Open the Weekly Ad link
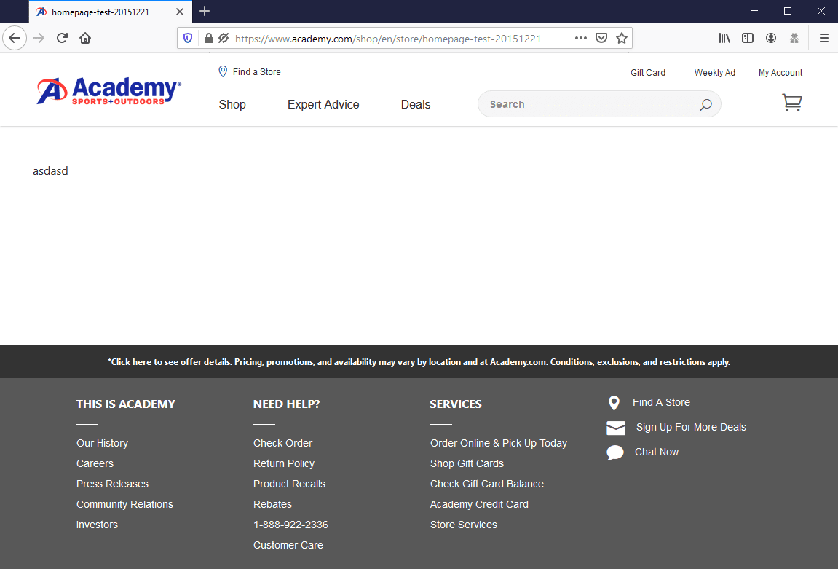 coord(714,73)
